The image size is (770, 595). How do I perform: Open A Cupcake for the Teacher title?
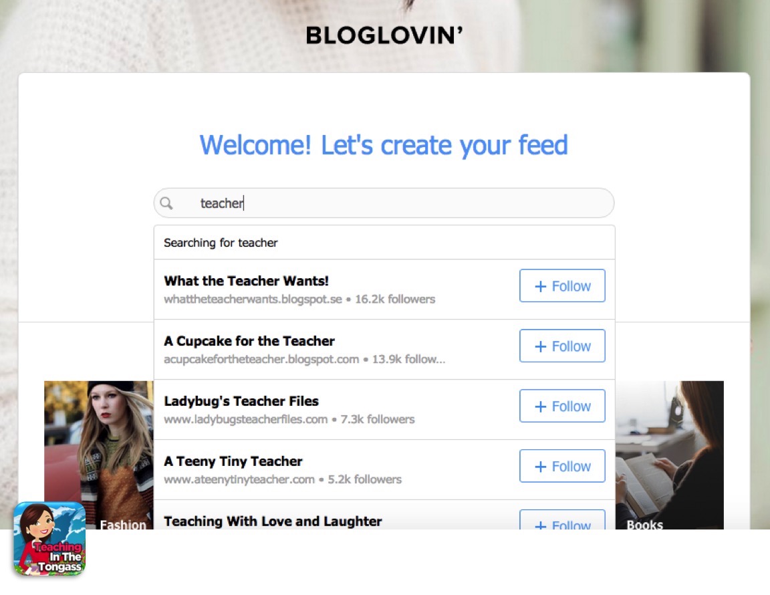(x=249, y=341)
